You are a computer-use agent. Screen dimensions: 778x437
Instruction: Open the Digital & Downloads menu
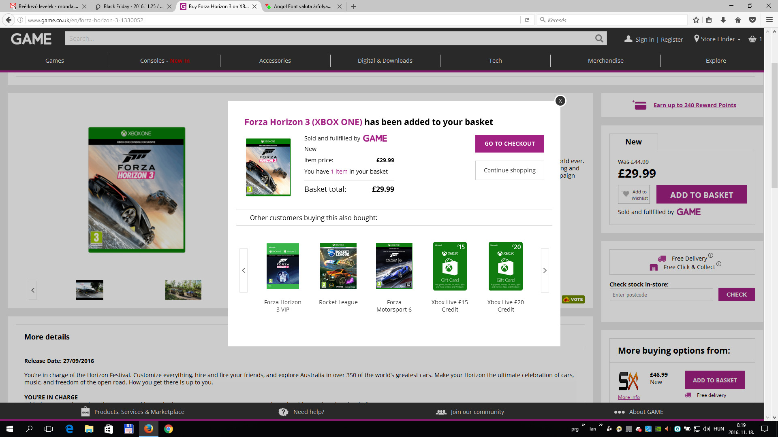point(385,61)
